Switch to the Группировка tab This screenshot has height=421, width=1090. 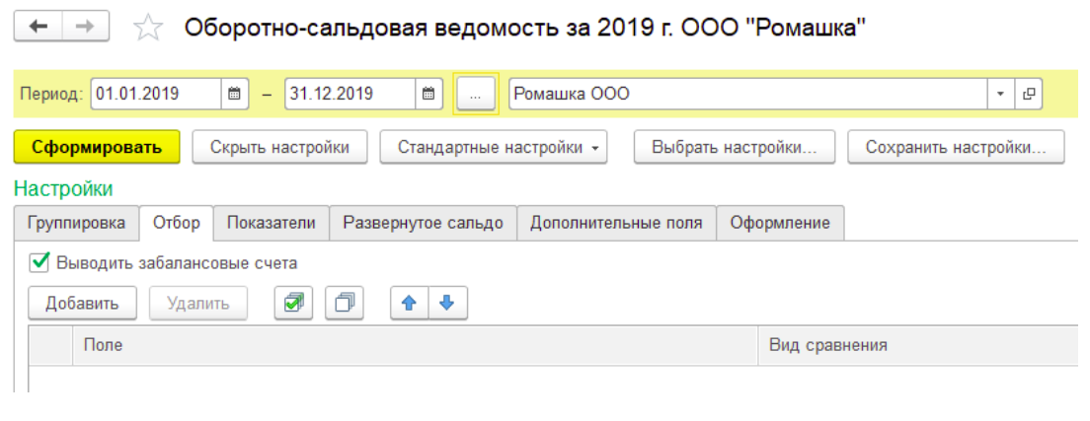click(x=76, y=223)
